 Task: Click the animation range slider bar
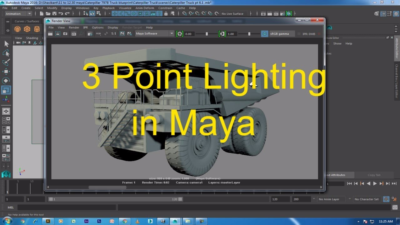click(x=115, y=199)
